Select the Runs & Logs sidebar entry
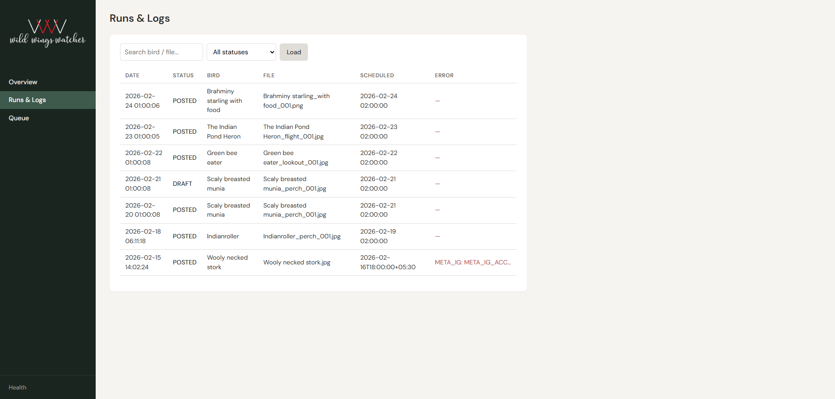 pos(27,100)
